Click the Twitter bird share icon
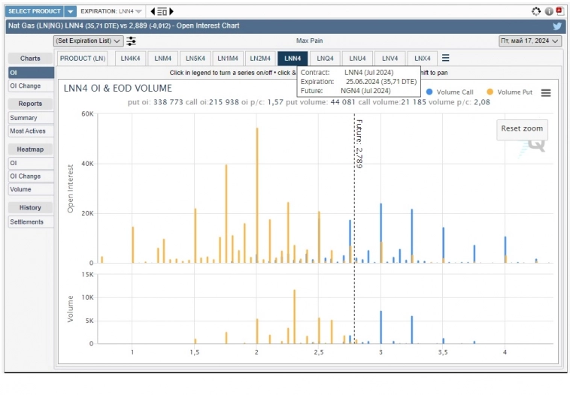570x395 pixels. coord(557,26)
